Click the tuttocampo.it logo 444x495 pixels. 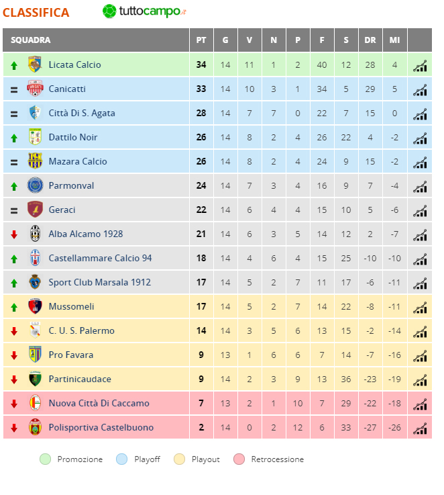click(144, 11)
